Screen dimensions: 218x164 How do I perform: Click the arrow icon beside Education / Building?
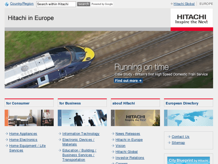(x=60, y=150)
